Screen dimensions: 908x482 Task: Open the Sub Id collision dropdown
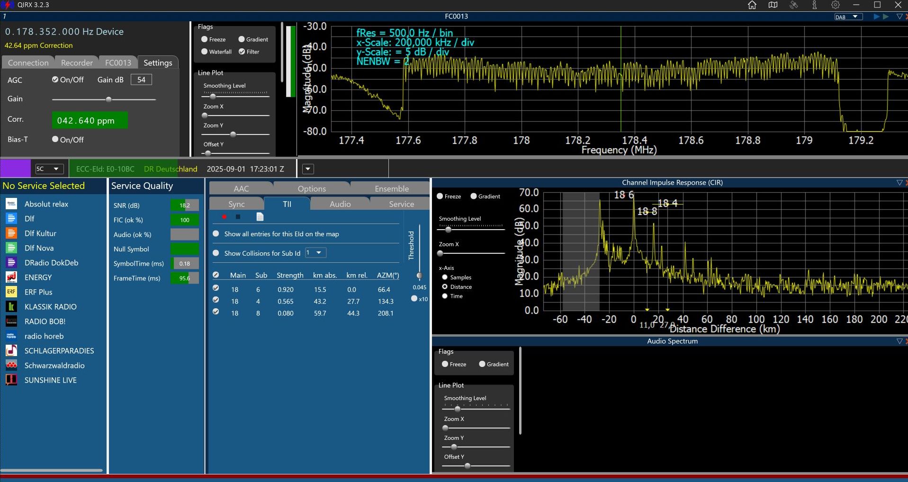(315, 253)
